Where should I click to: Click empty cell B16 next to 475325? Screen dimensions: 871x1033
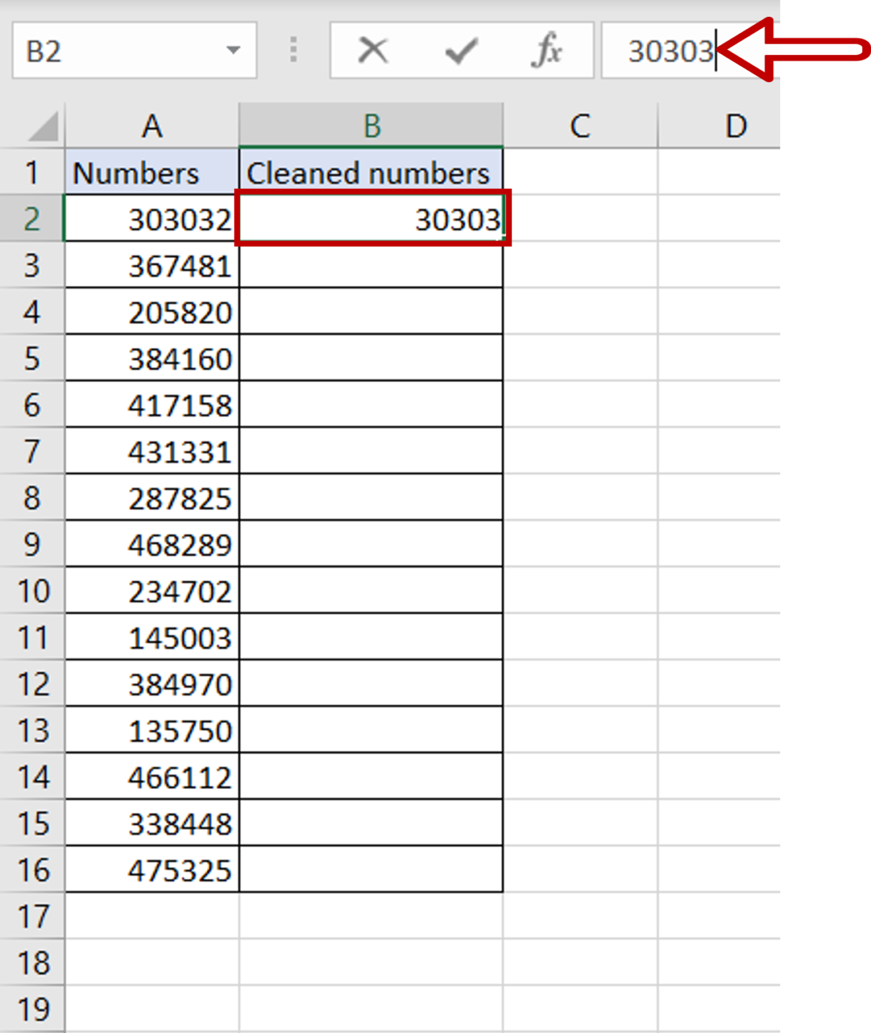tap(371, 869)
